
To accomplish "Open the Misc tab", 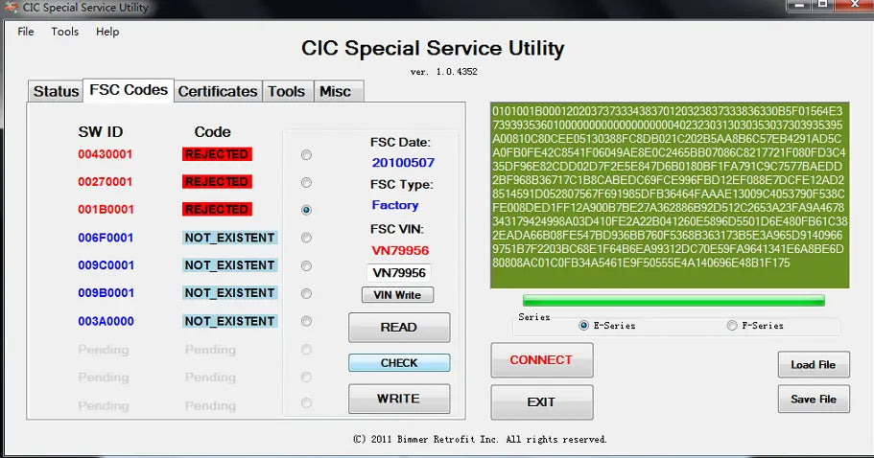I will point(335,92).
